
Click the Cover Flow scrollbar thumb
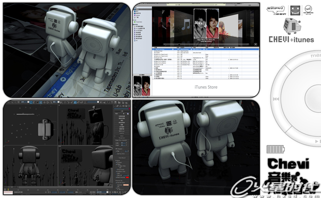coord(179,44)
